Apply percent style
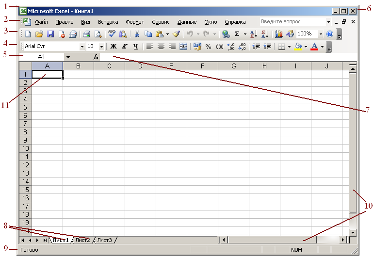The image size is (374, 258). (208, 47)
